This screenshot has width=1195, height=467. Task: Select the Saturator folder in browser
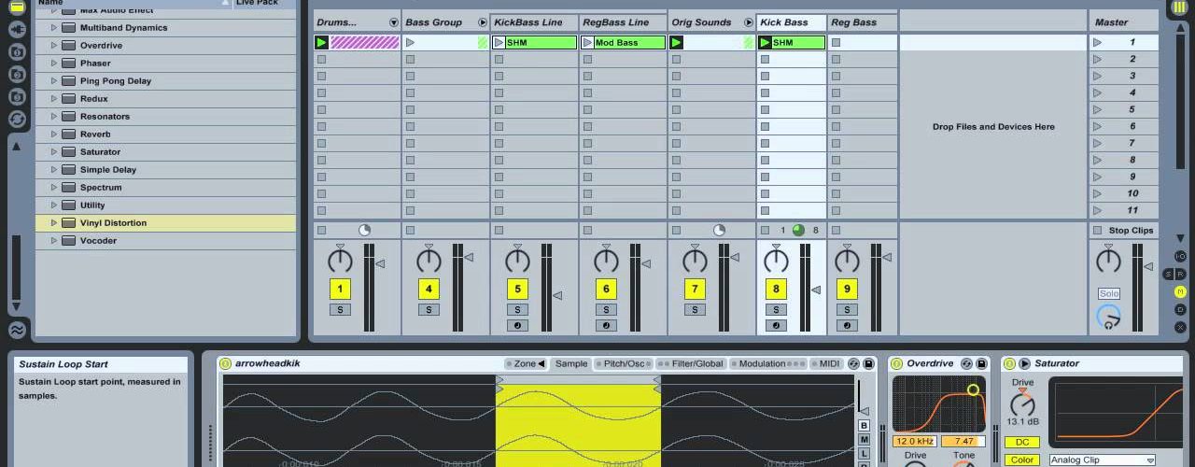(x=100, y=152)
